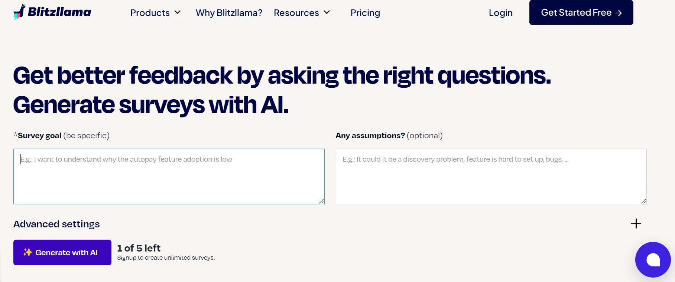Open the Why Blitzllama? page
The height and width of the screenshot is (282, 675).
coord(229,13)
